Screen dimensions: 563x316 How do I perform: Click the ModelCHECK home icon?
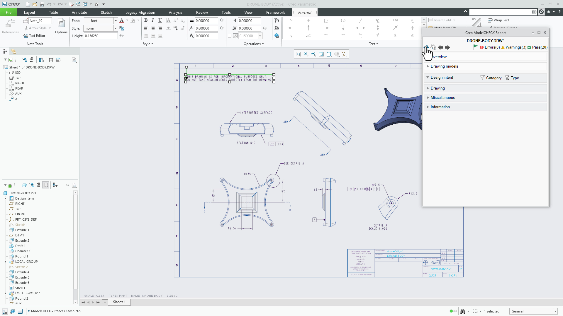[433, 47]
